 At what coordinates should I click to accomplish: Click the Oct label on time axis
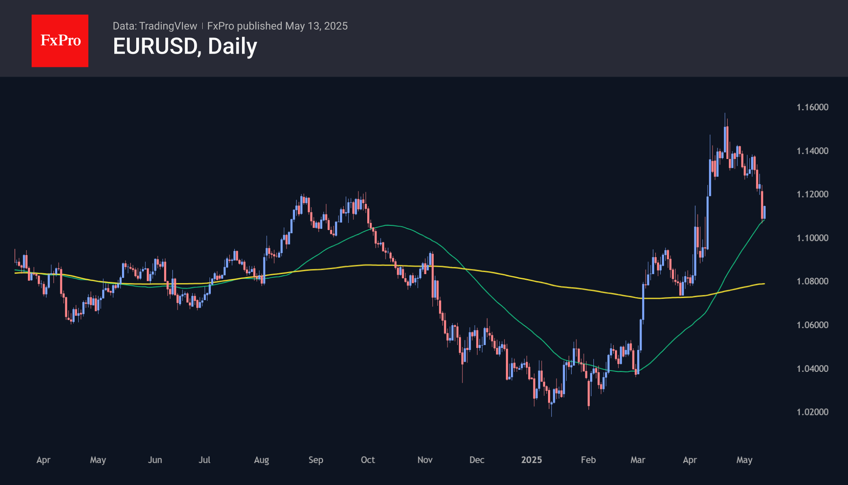point(368,460)
